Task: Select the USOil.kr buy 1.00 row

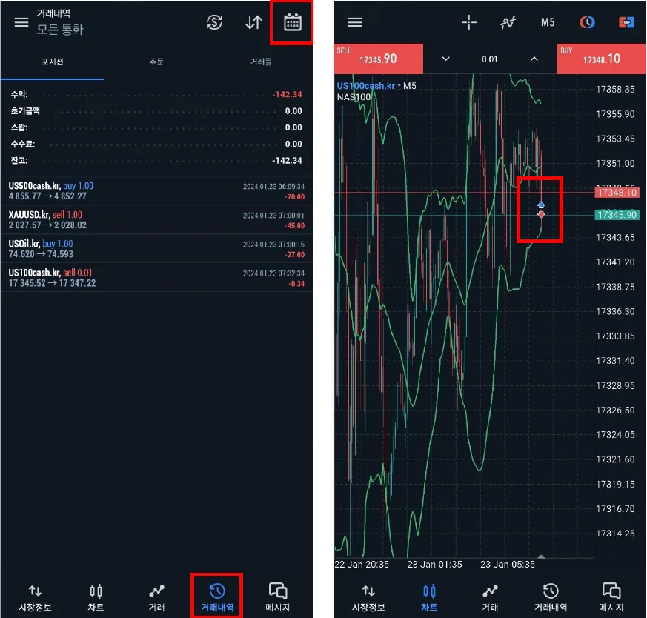Action: 156,249
